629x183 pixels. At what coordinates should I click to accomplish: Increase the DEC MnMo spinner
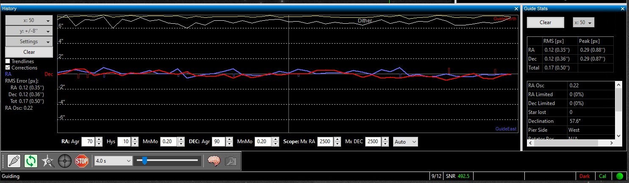(275, 139)
